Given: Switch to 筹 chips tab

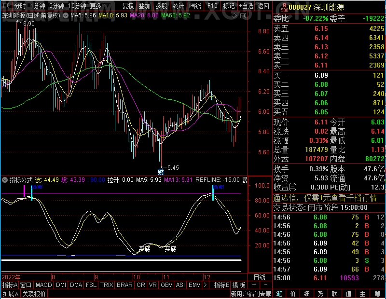Looking at the screenshot, I should coord(377,294).
